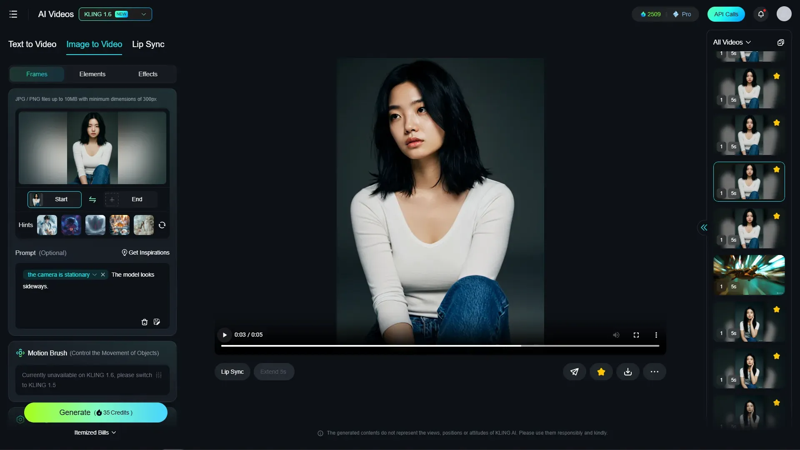Enter fullscreen video mode
Image resolution: width=800 pixels, height=450 pixels.
tap(636, 335)
